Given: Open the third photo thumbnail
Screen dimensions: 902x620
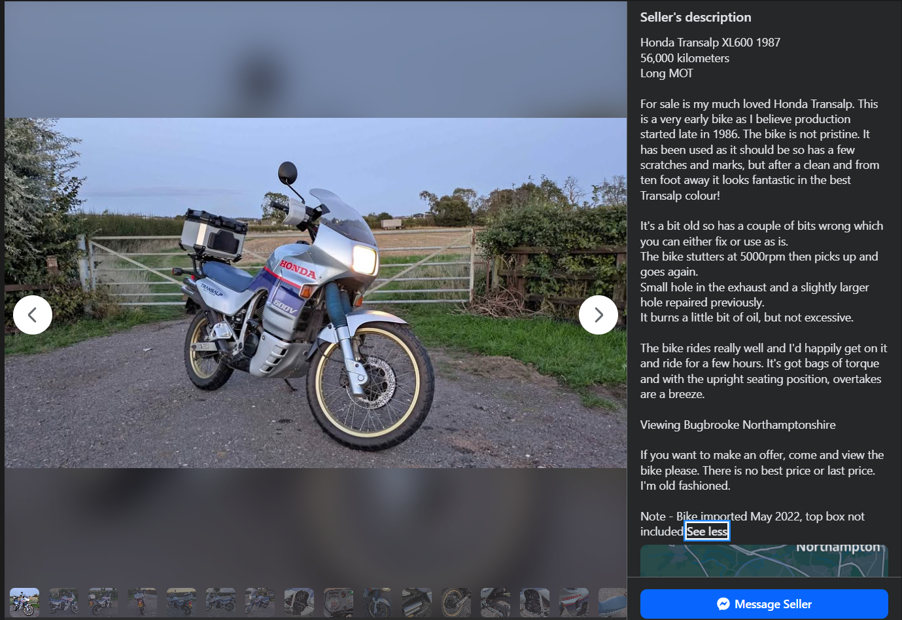Looking at the screenshot, I should [103, 602].
